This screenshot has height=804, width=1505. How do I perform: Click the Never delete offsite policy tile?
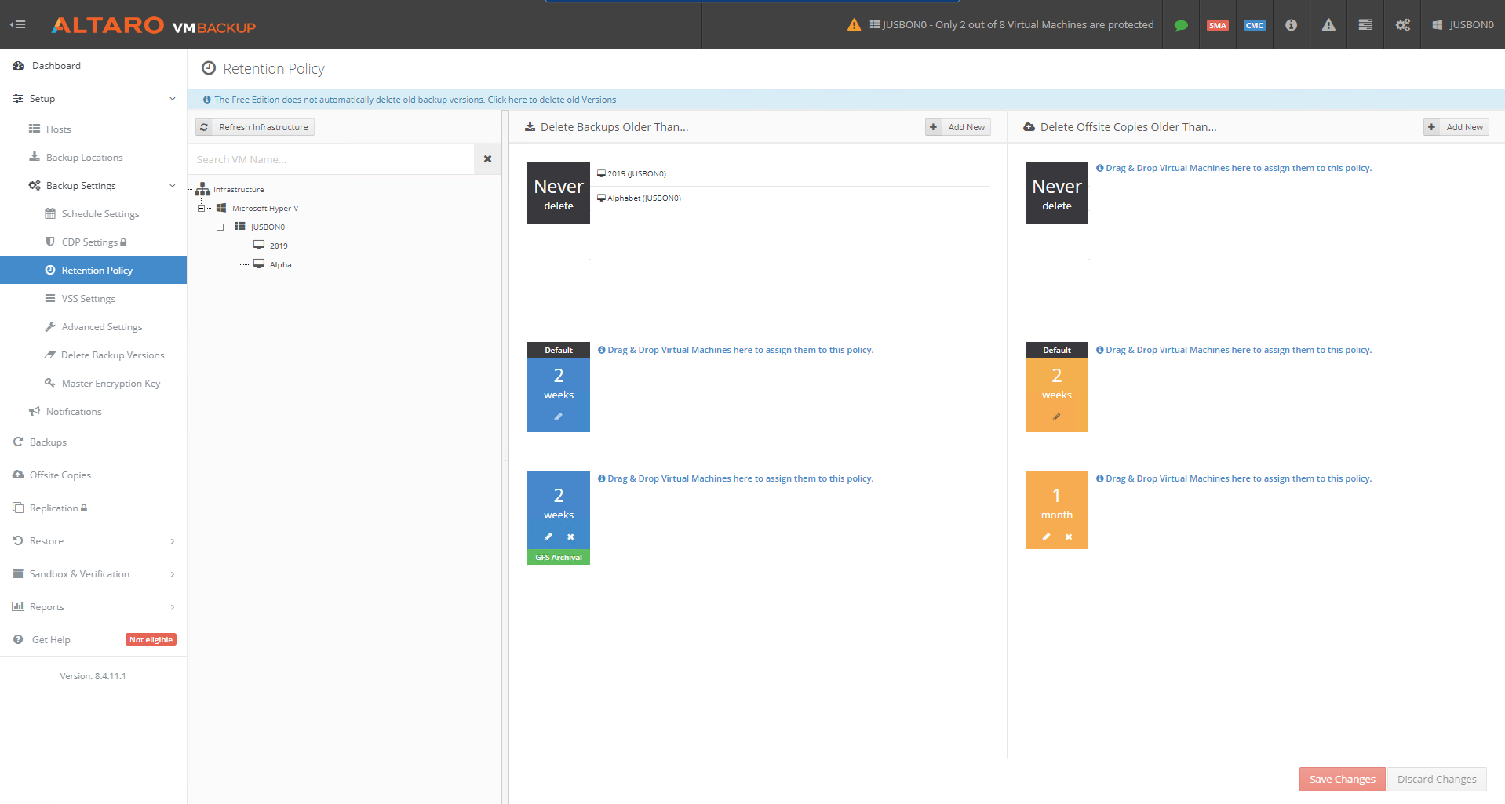coord(1056,193)
